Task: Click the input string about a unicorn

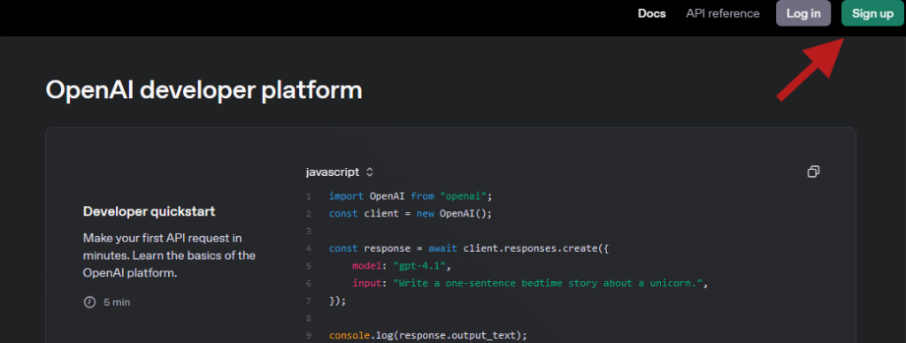Action: tap(549, 284)
